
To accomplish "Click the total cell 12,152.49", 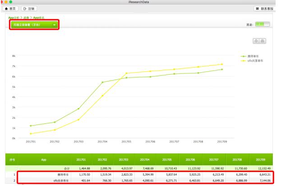I will [x=264, y=168].
